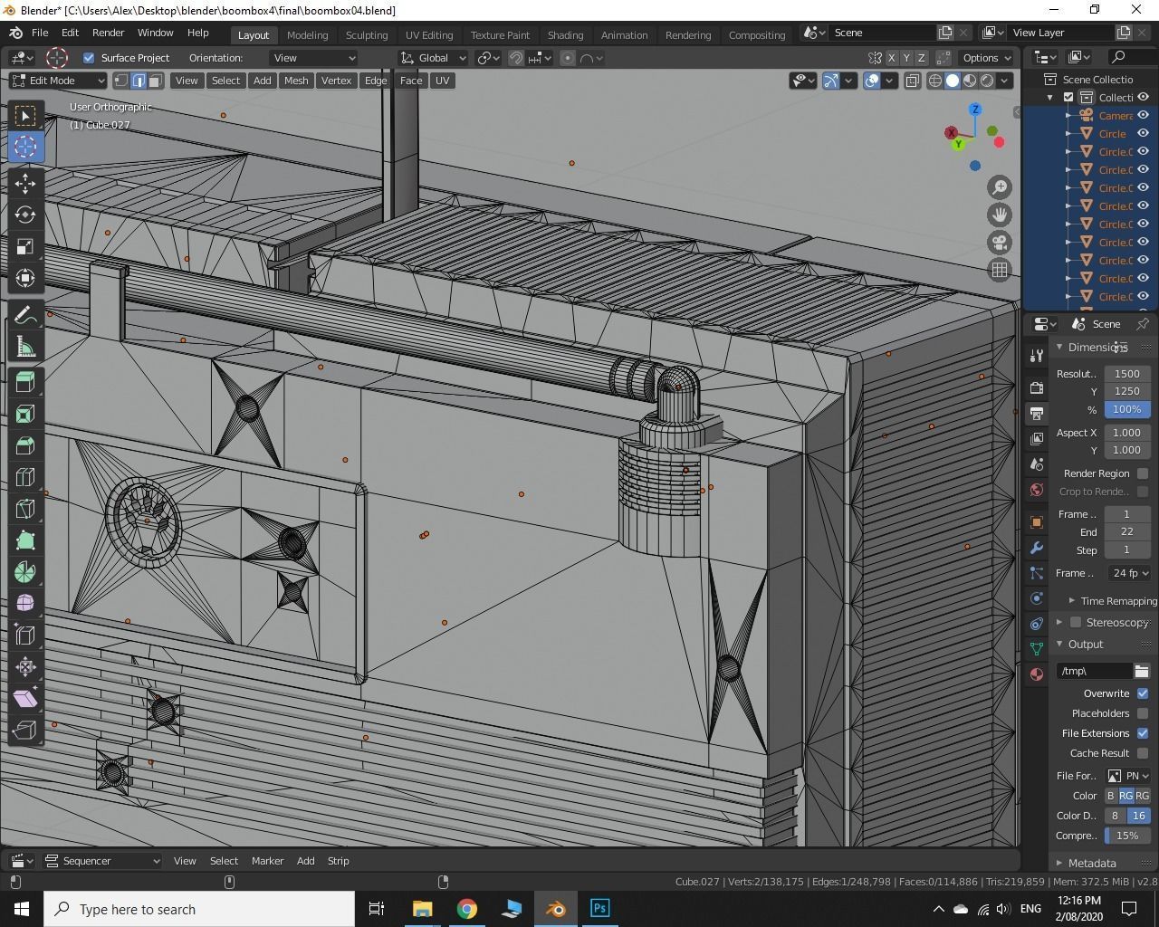Toggle the File Extensions checkbox

(x=1142, y=733)
